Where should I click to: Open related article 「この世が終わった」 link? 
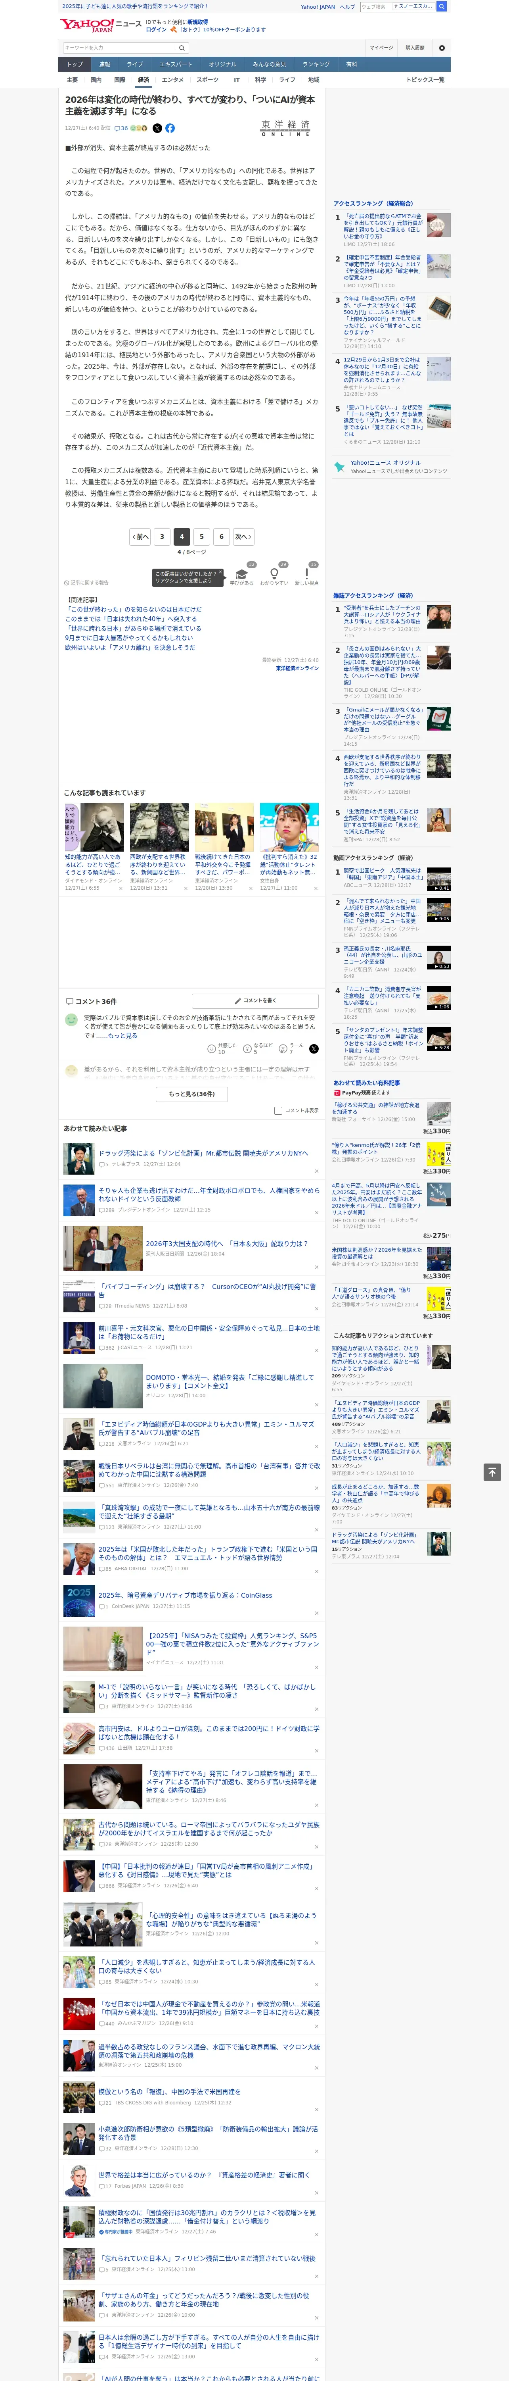pyautogui.click(x=133, y=609)
